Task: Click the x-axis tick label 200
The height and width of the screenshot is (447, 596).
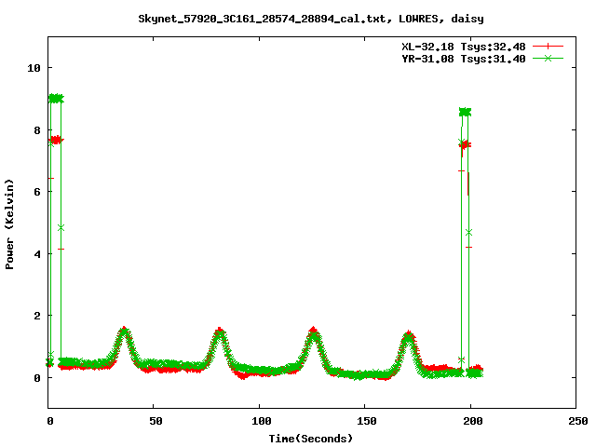Action: click(x=472, y=421)
